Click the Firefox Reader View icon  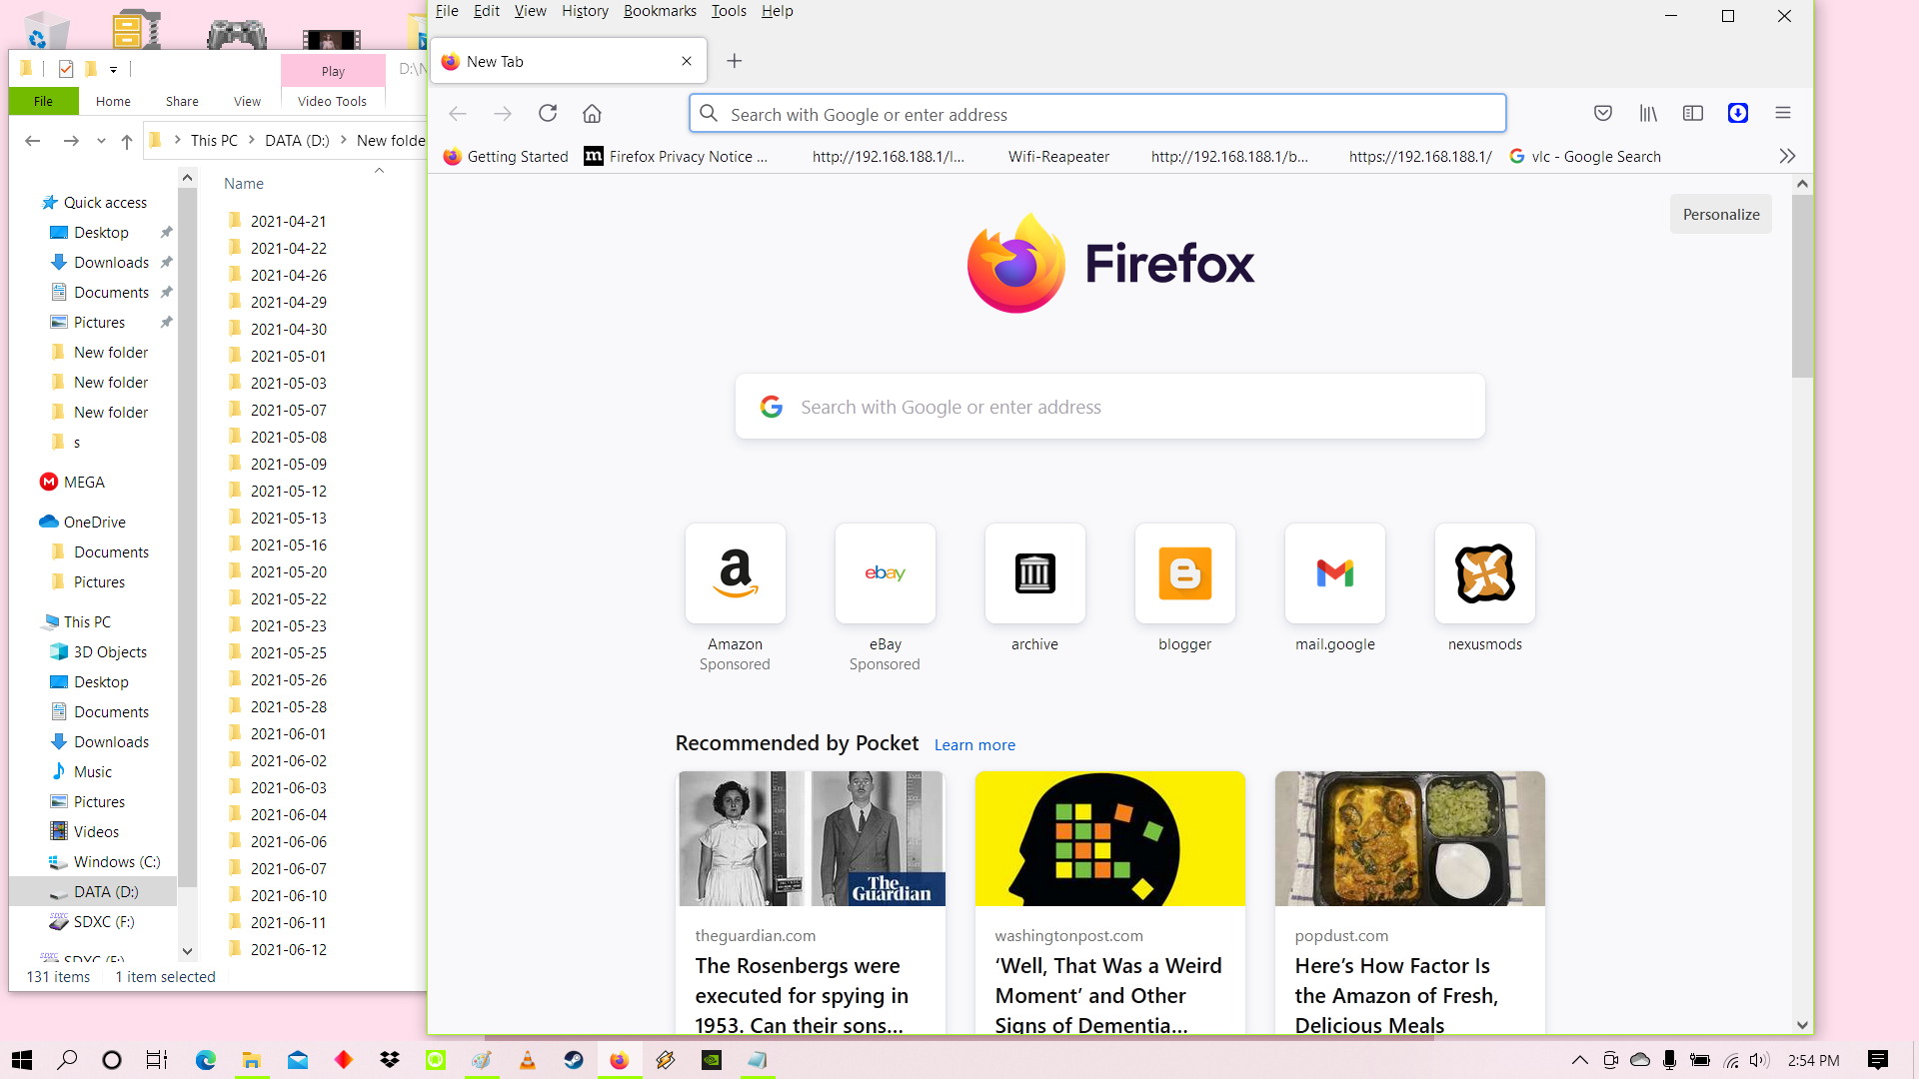(x=1694, y=113)
